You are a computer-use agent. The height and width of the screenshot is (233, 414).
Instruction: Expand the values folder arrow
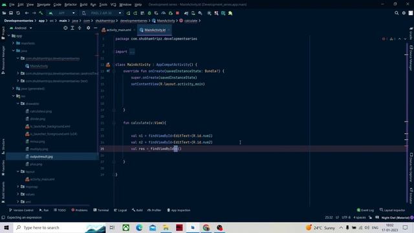[x=18, y=194]
